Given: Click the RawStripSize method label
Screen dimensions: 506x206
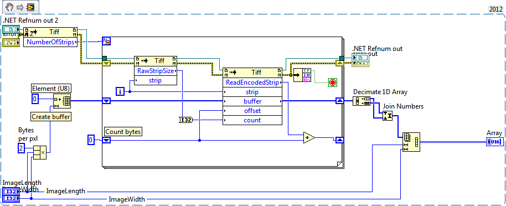Looking at the screenshot, I should (156, 71).
